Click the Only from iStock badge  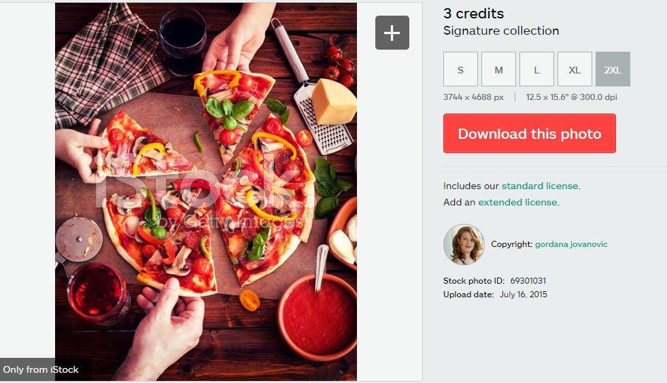coord(41,370)
